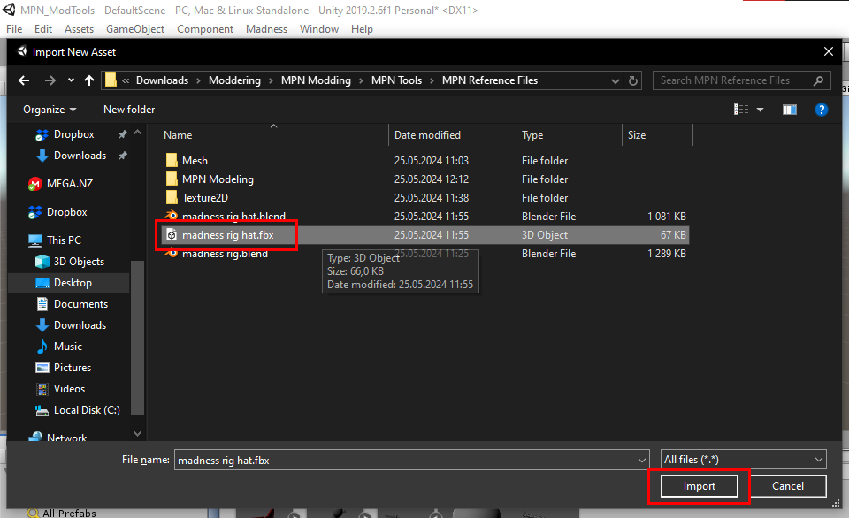Toggle the preview pane

click(x=790, y=110)
